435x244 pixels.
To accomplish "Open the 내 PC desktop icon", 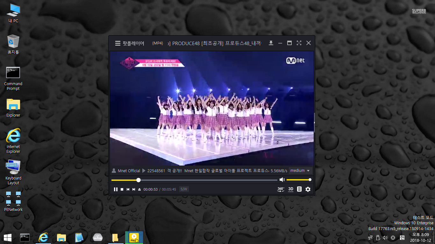I will pos(13,13).
